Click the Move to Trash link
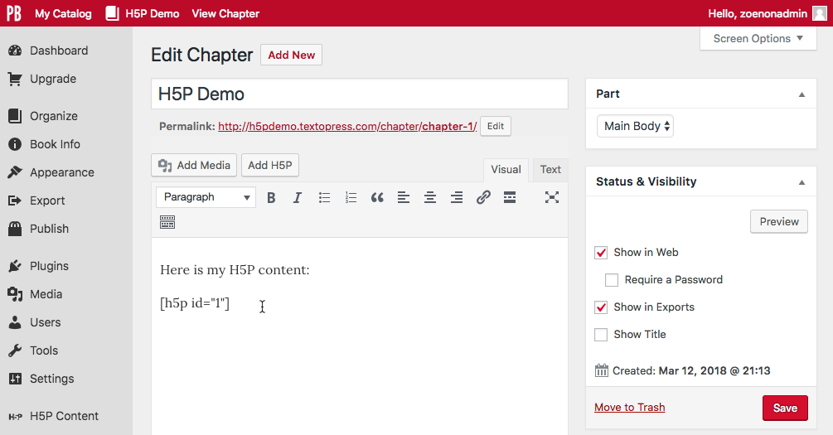 coord(630,408)
